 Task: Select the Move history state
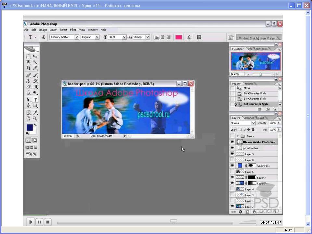tap(257, 88)
